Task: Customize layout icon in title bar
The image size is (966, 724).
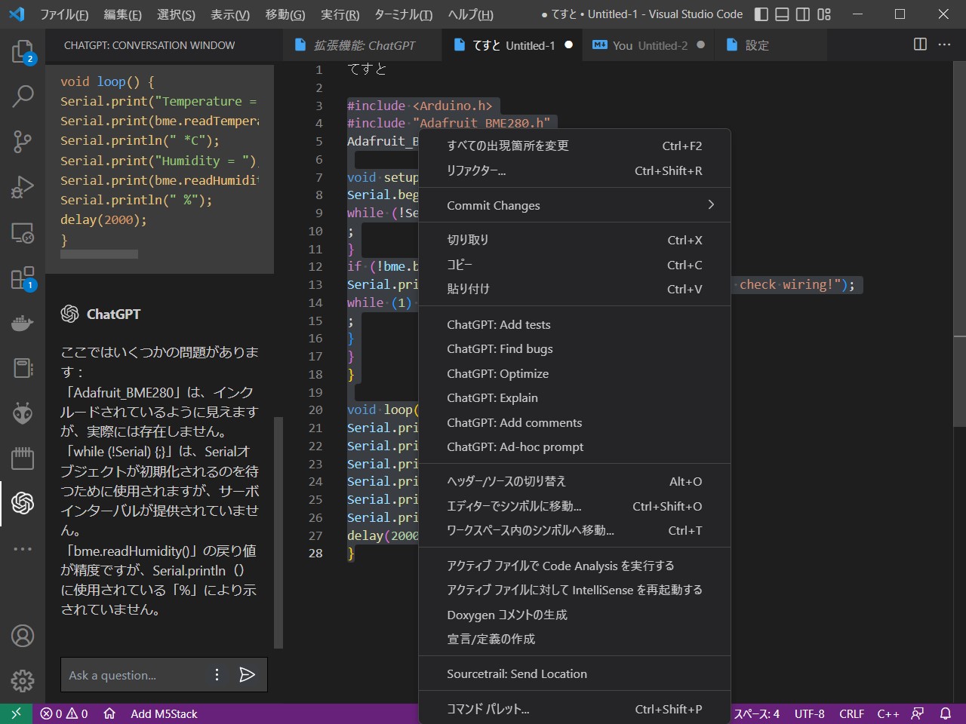Action: click(824, 14)
